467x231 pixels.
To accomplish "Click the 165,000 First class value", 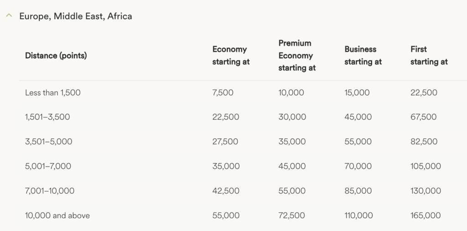I will tap(425, 216).
